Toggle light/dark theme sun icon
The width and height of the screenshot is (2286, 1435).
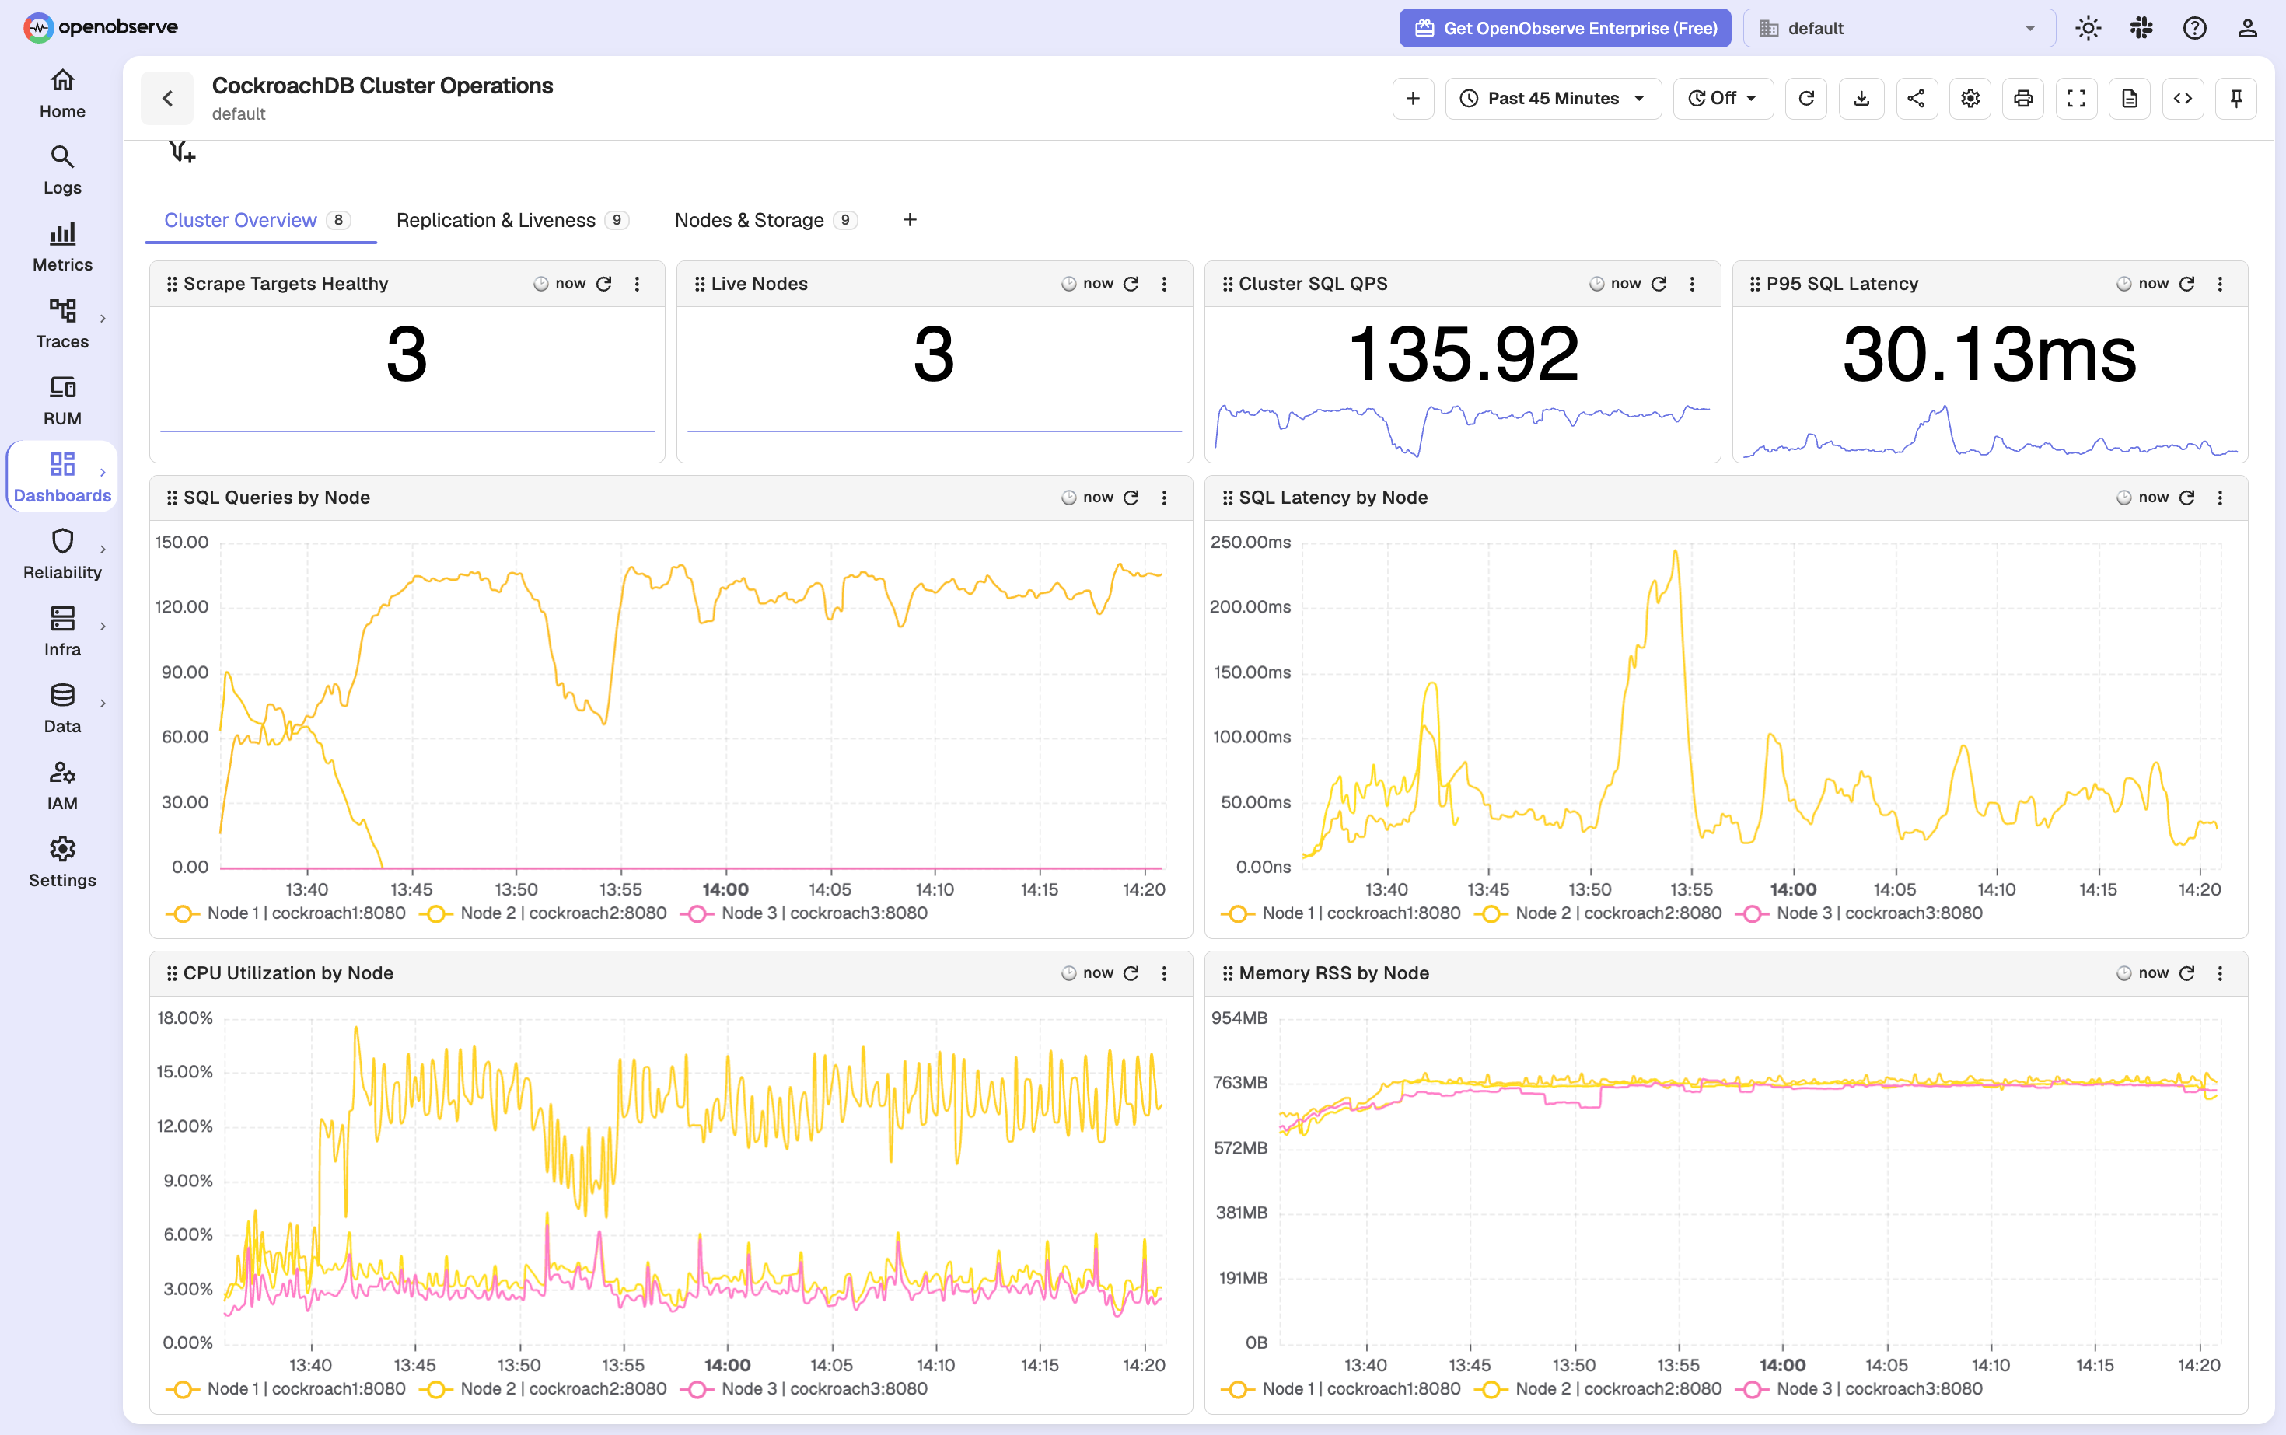[x=2088, y=29]
